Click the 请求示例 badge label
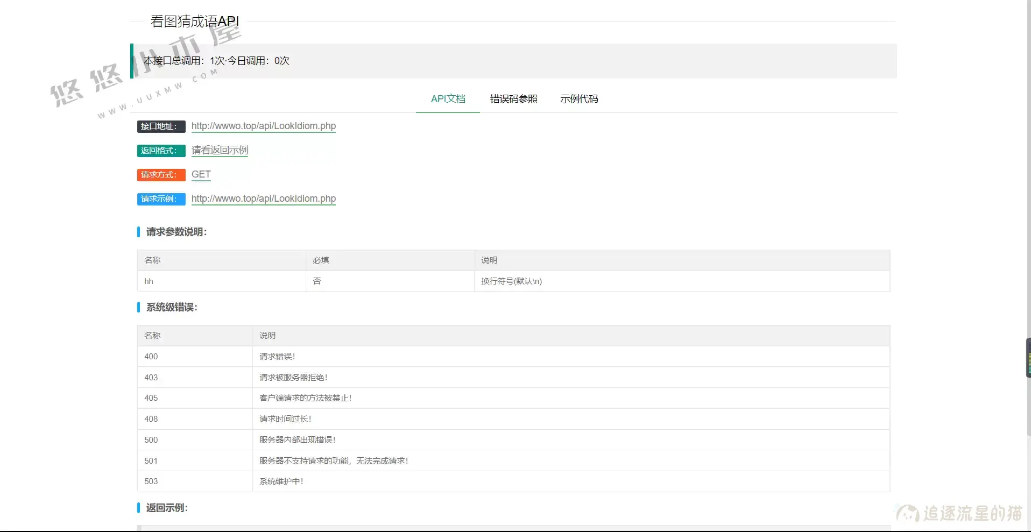 (160, 199)
